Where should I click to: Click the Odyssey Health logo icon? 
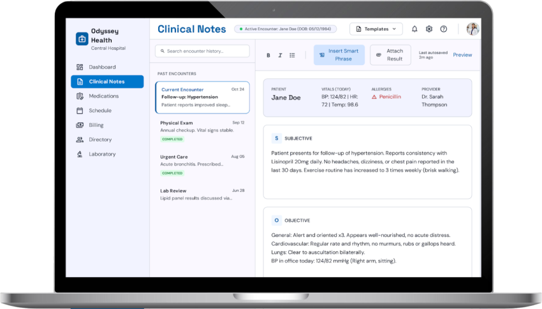click(82, 39)
